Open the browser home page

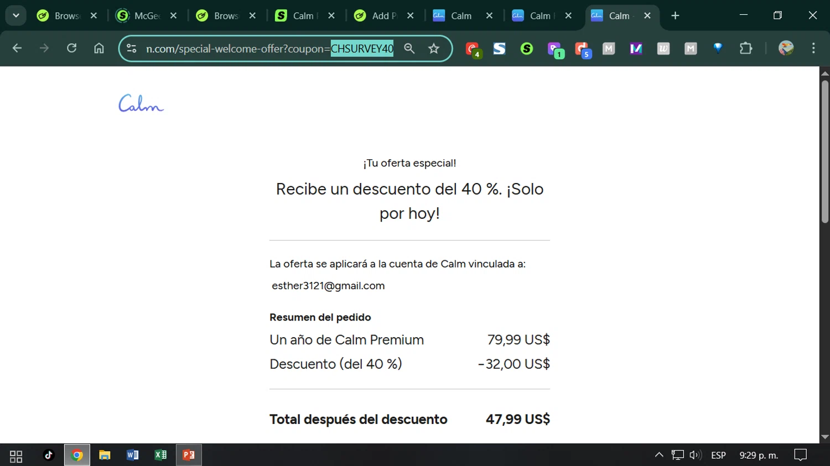[99, 49]
